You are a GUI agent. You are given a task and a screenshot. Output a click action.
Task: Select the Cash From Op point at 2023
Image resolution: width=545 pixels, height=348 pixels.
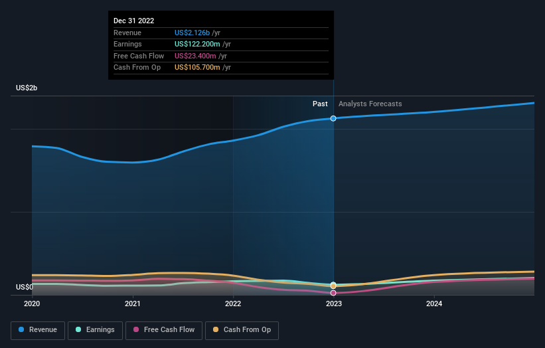[x=333, y=286]
